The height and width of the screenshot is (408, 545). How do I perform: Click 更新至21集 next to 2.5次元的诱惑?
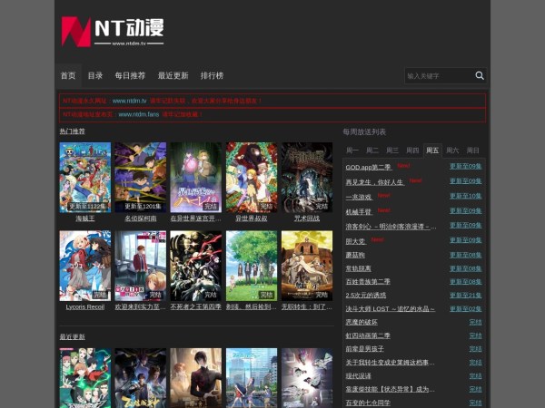click(465, 295)
